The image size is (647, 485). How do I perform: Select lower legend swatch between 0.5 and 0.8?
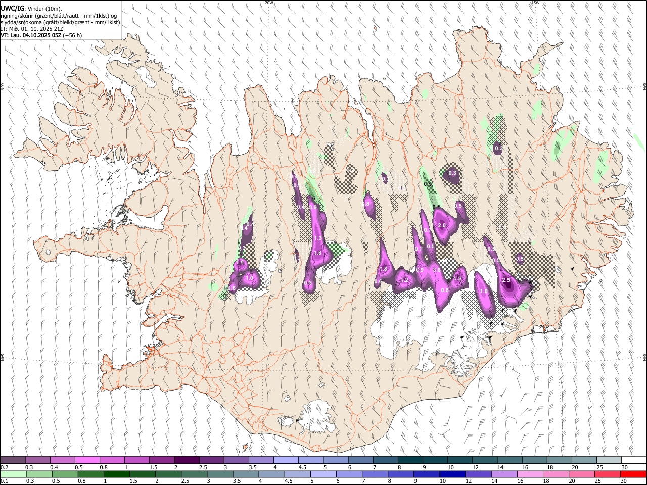click(65, 474)
